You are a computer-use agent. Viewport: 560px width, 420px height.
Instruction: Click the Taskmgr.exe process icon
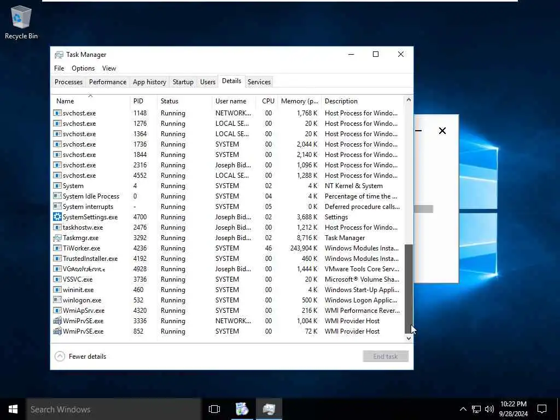[57, 238]
